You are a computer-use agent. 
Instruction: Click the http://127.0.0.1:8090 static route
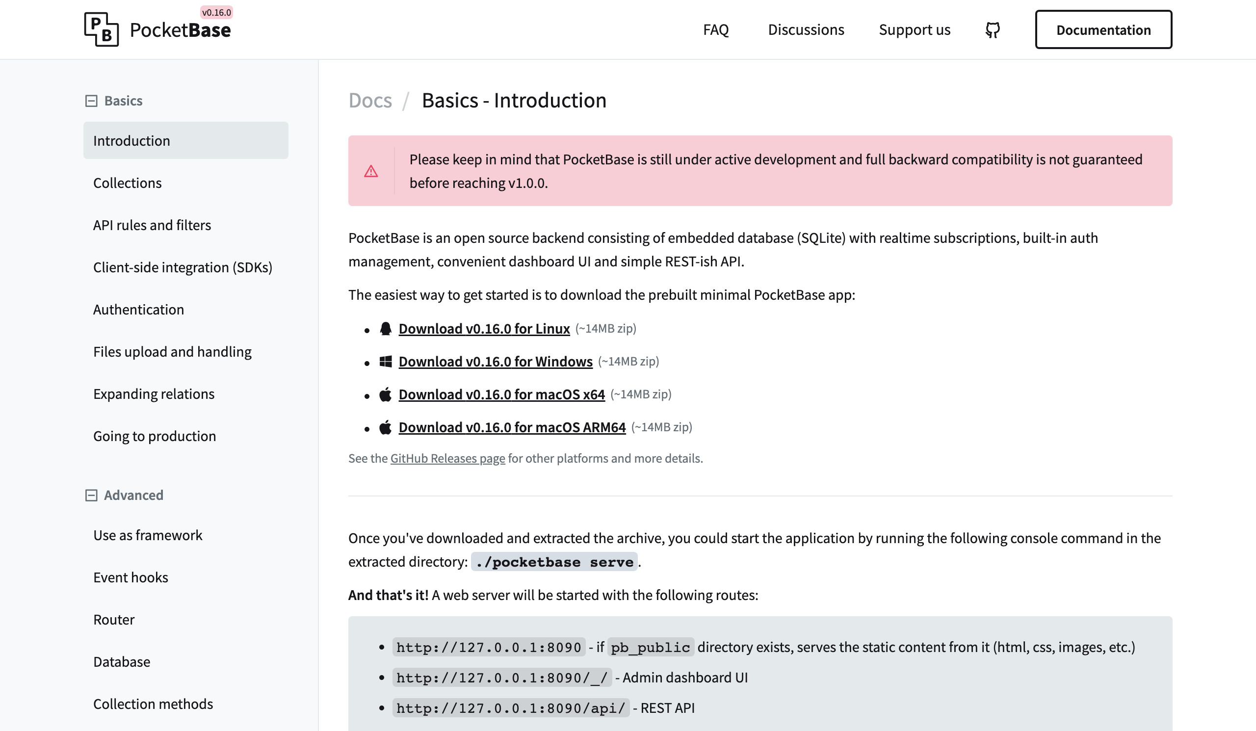coord(489,647)
